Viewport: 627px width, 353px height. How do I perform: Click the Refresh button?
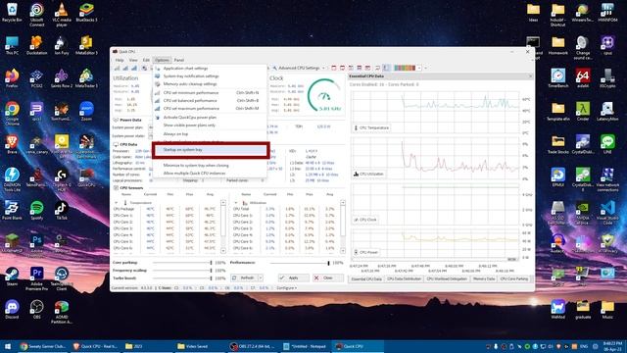pyautogui.click(x=244, y=277)
